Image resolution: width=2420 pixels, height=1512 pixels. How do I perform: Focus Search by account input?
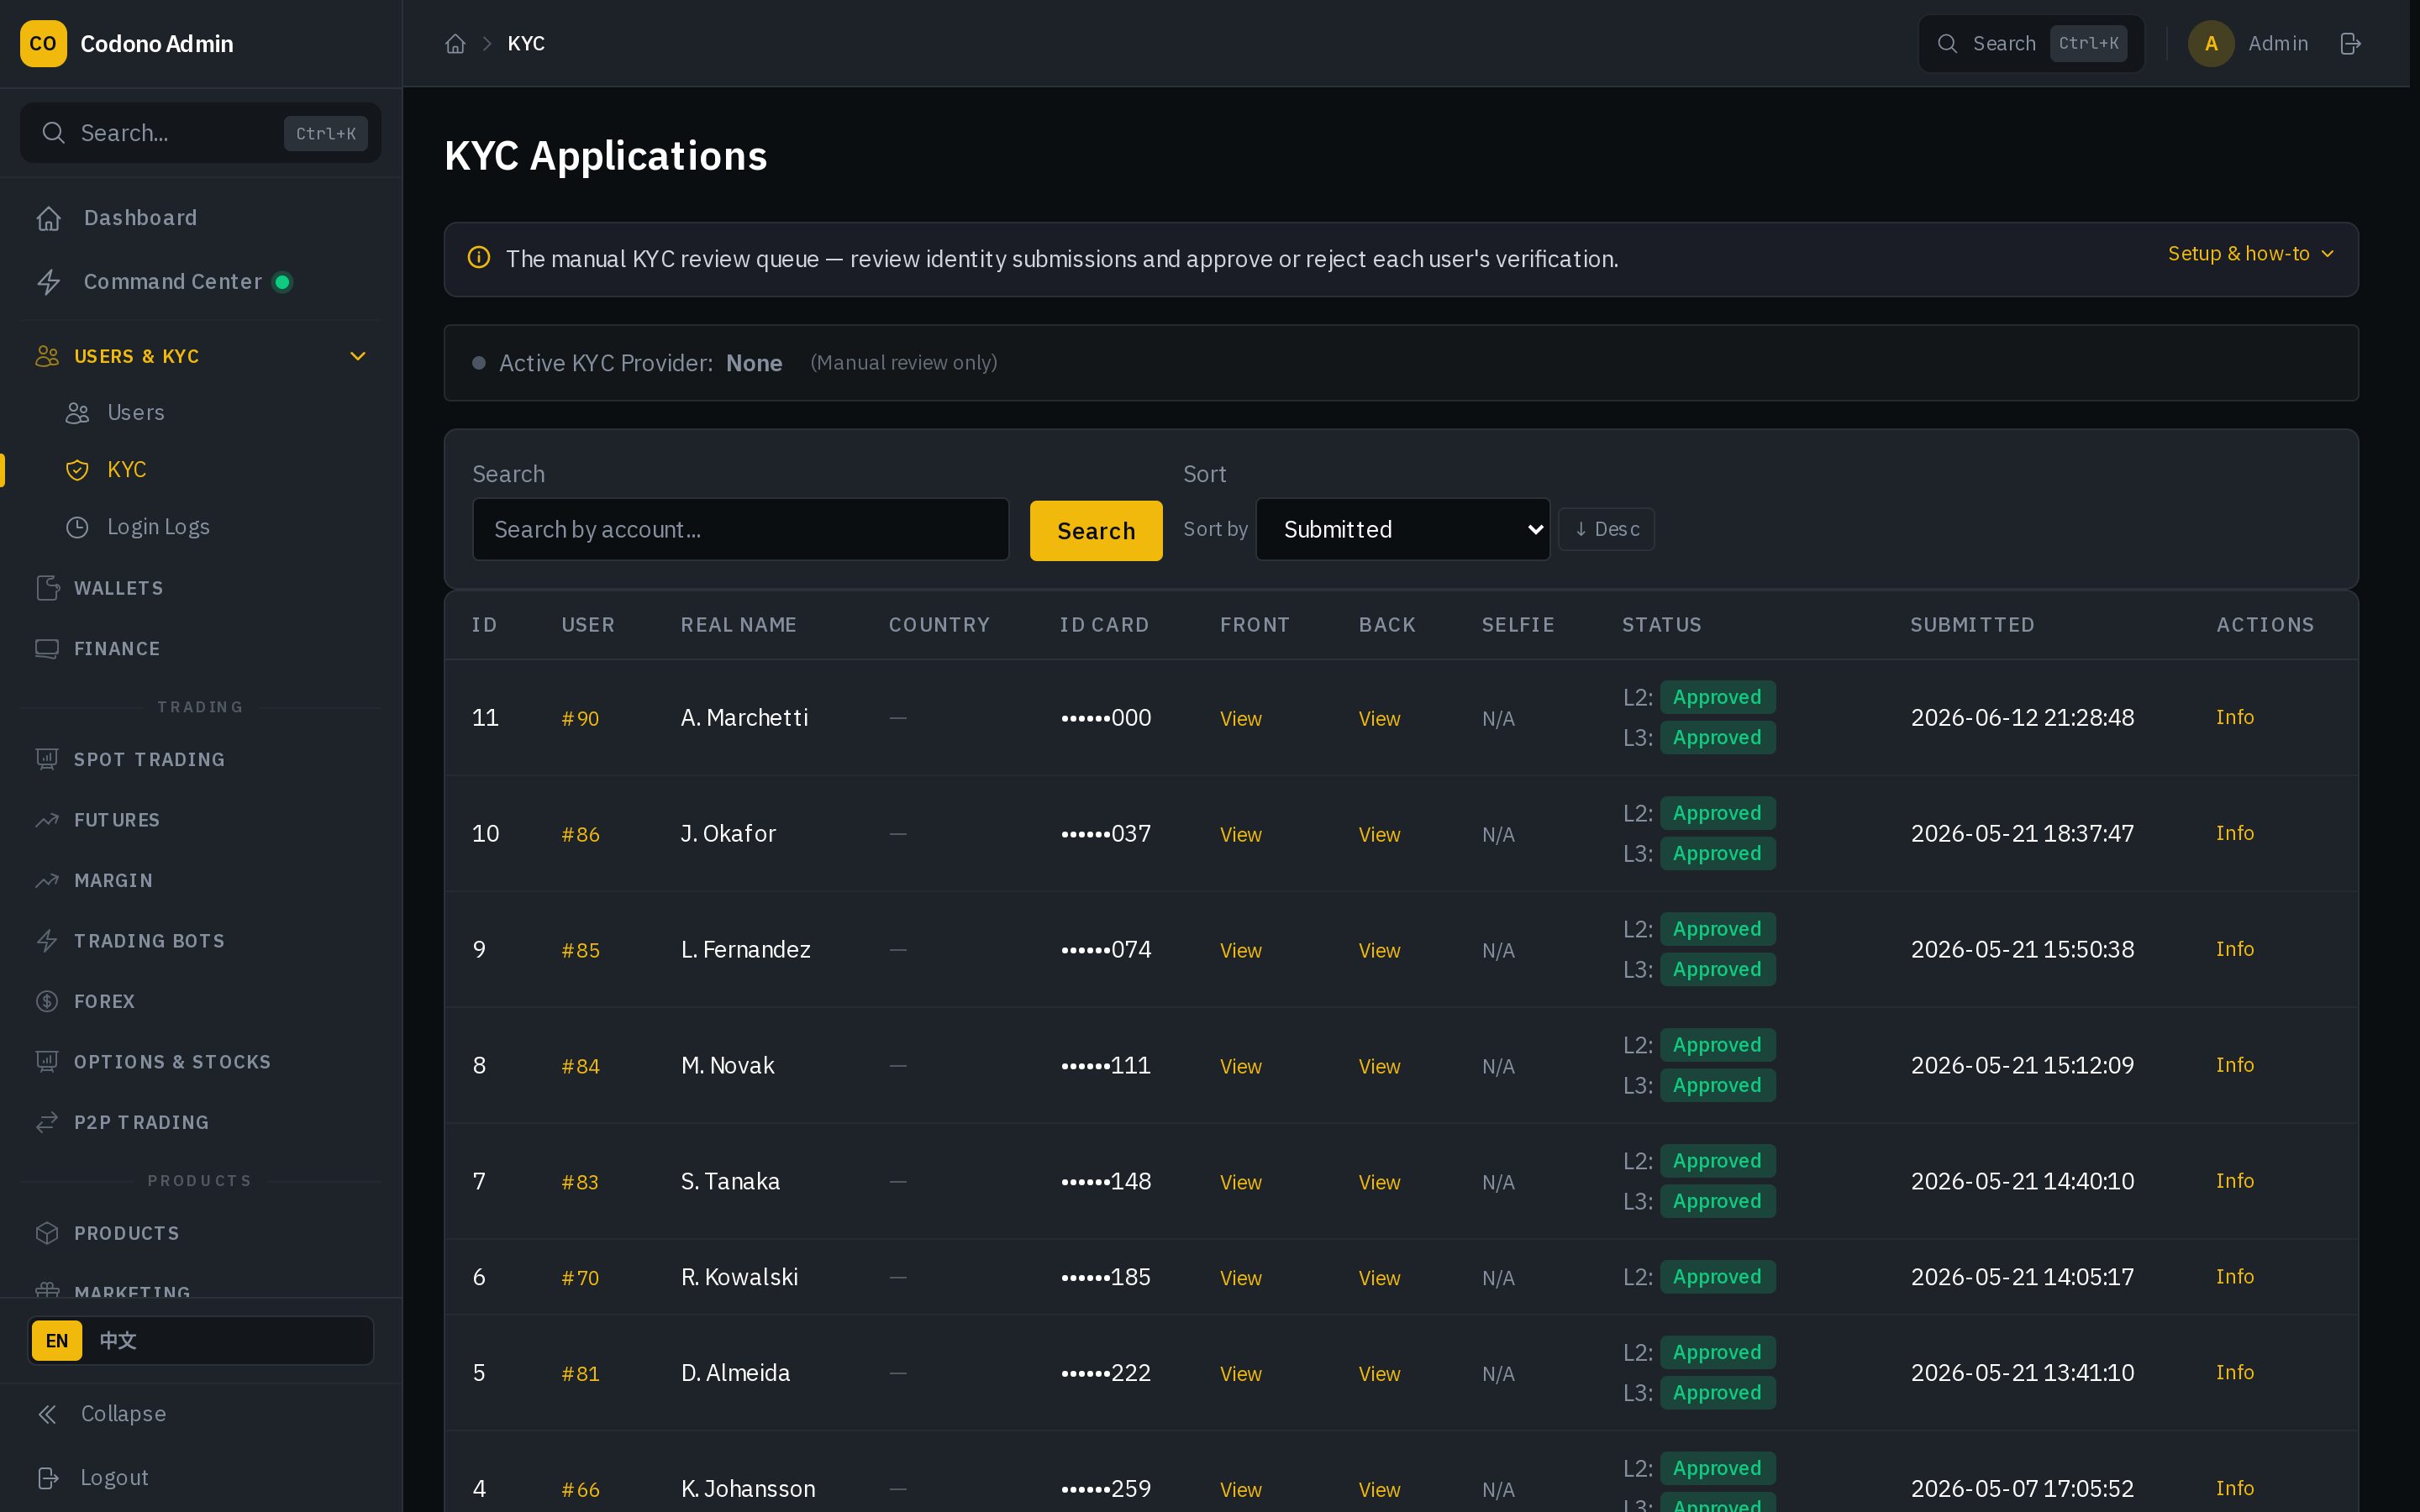coord(740,530)
